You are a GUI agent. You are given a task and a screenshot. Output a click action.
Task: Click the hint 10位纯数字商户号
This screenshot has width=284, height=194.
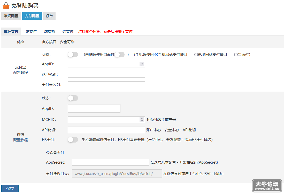click(x=161, y=120)
